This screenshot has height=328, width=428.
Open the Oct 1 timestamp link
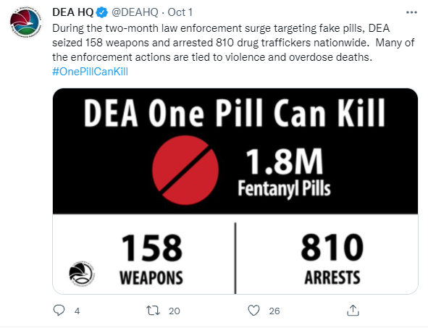[180, 12]
